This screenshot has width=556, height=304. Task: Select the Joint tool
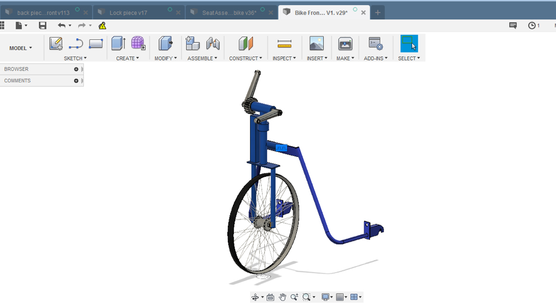click(213, 43)
